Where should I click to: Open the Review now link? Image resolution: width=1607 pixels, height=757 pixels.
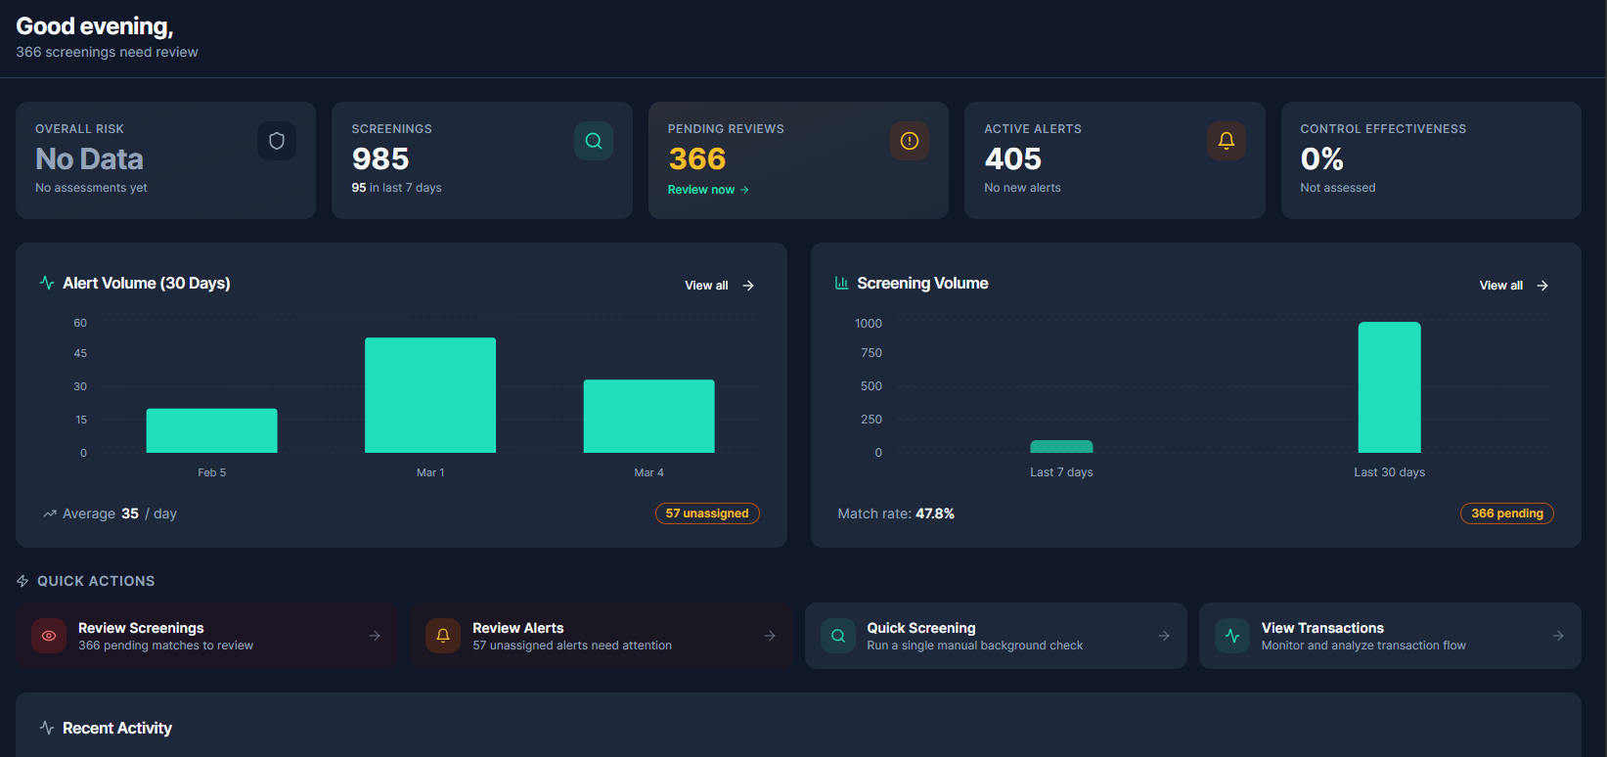pyautogui.click(x=707, y=190)
